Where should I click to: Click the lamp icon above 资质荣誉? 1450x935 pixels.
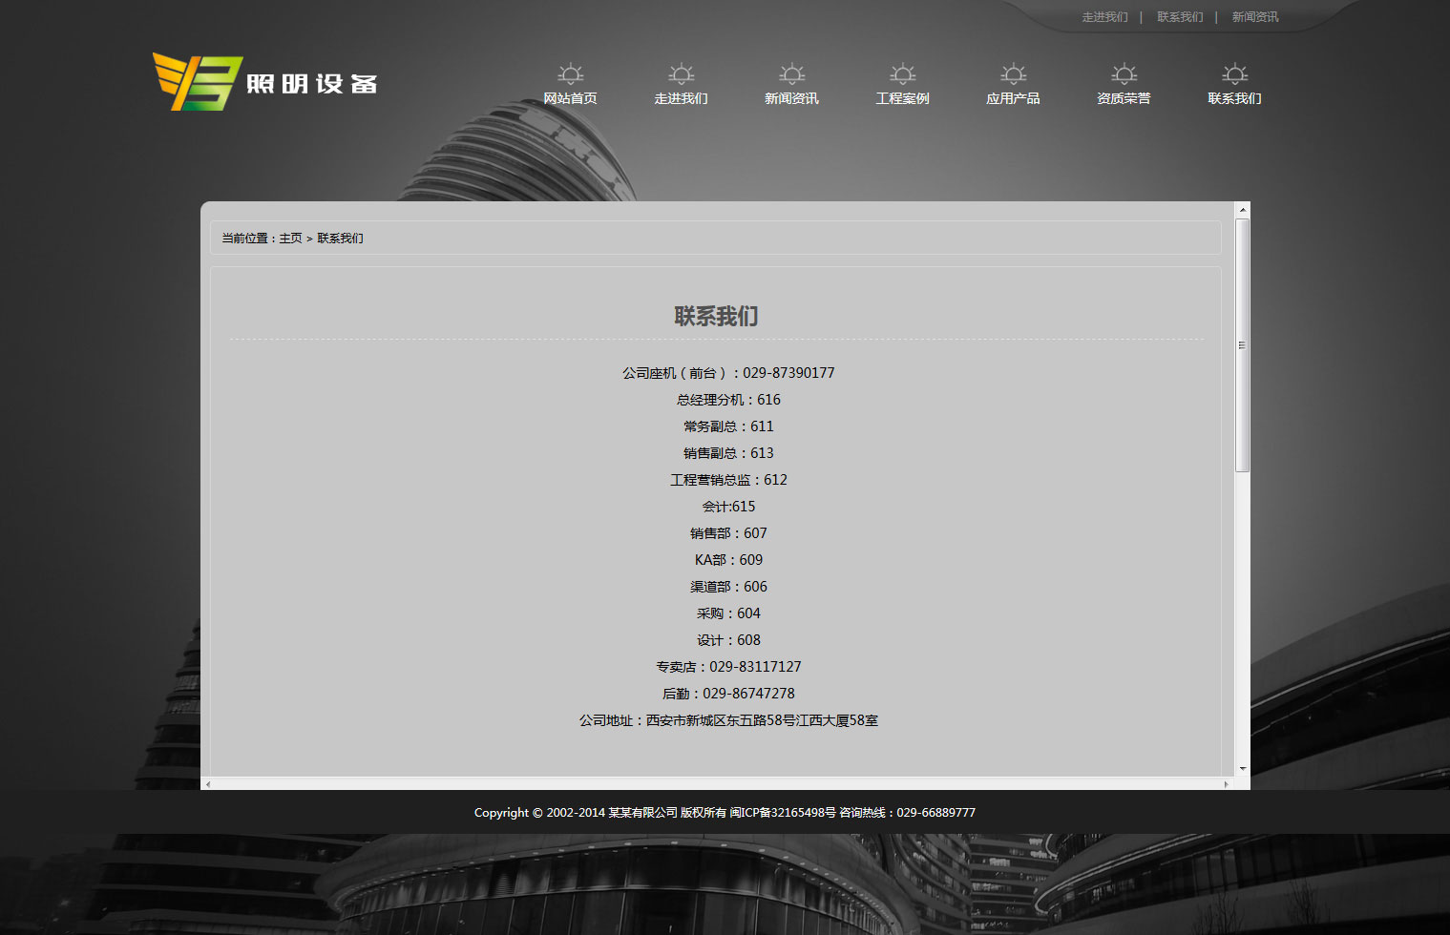1124,74
